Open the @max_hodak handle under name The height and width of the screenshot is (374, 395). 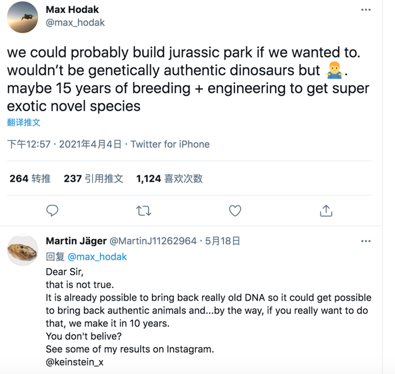click(75, 23)
